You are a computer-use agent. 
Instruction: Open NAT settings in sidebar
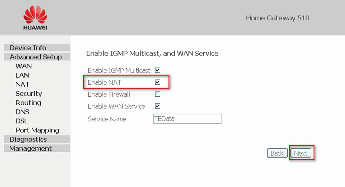pyautogui.click(x=23, y=84)
